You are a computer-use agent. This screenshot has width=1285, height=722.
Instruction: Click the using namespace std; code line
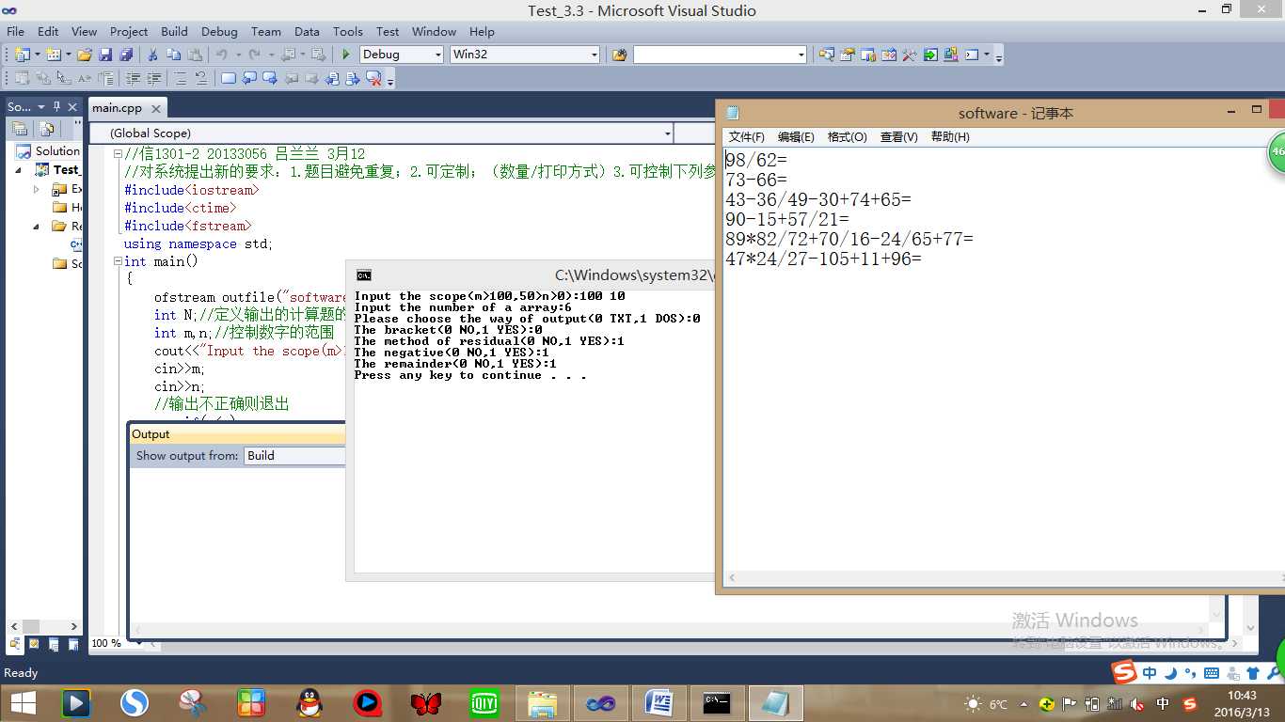198,243
